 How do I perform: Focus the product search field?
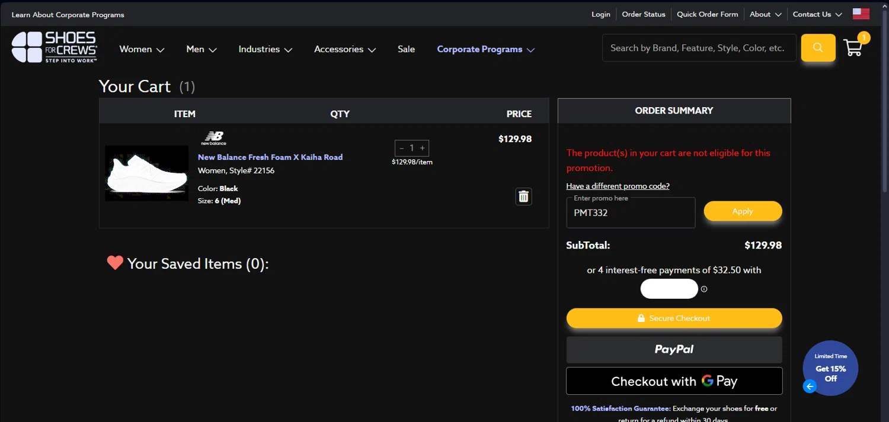pos(699,48)
